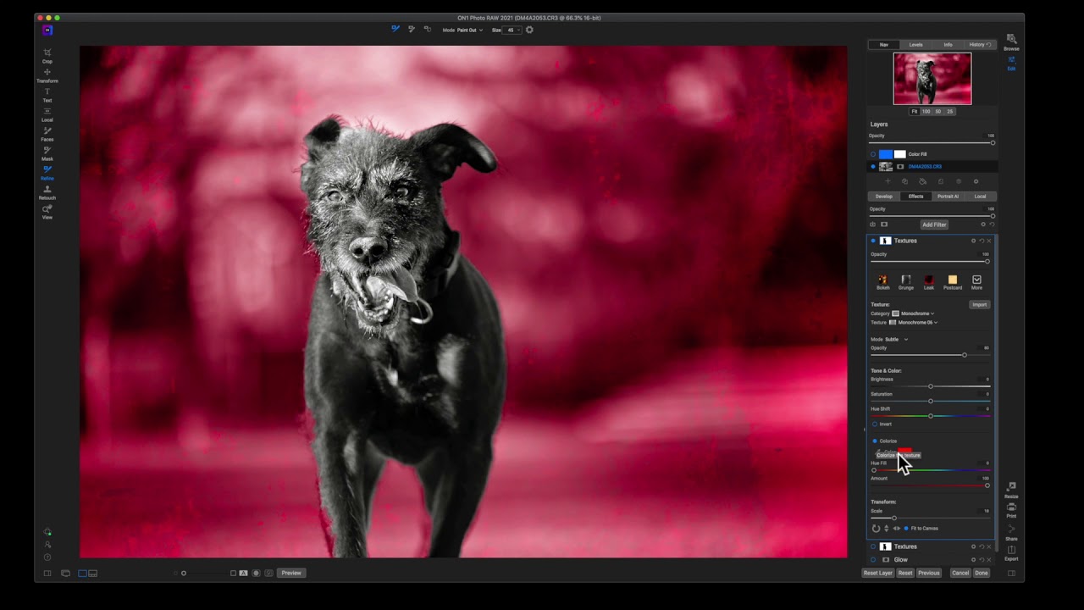This screenshot has height=610, width=1084.
Task: Switch to the Levels tab
Action: coord(916,44)
